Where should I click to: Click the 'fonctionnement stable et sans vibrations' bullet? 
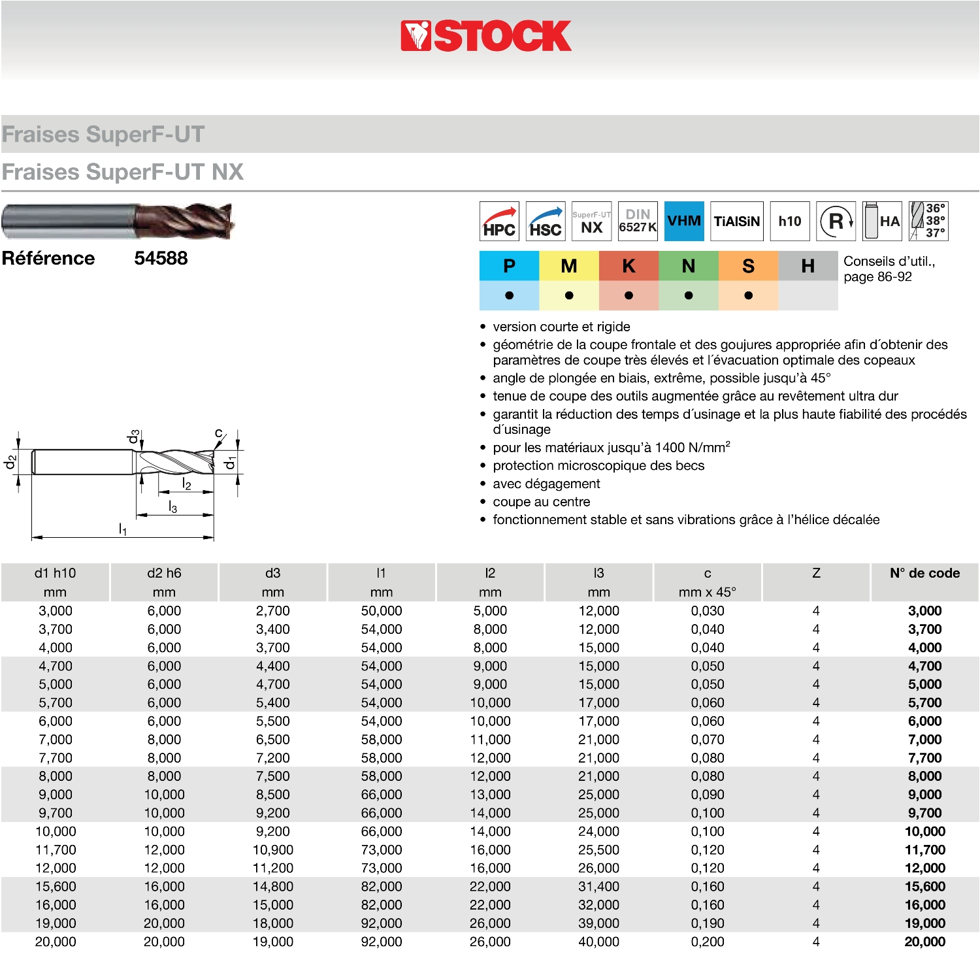[x=686, y=519]
